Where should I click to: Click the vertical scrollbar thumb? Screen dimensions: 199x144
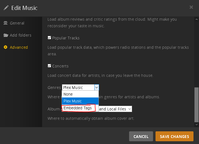pyautogui.click(x=196, y=105)
